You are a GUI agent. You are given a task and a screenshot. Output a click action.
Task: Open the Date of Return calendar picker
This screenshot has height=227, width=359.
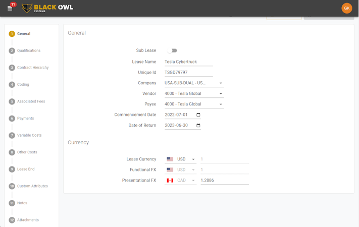point(198,125)
